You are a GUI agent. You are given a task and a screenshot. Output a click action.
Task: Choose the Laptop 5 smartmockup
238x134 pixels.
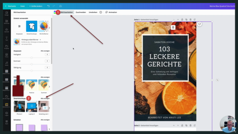point(32,106)
